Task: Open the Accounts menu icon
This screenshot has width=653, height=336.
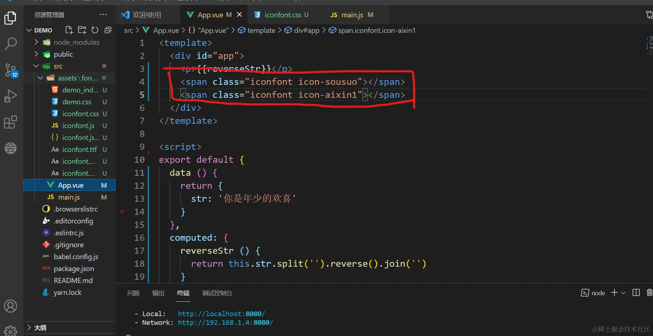Action: [10, 306]
